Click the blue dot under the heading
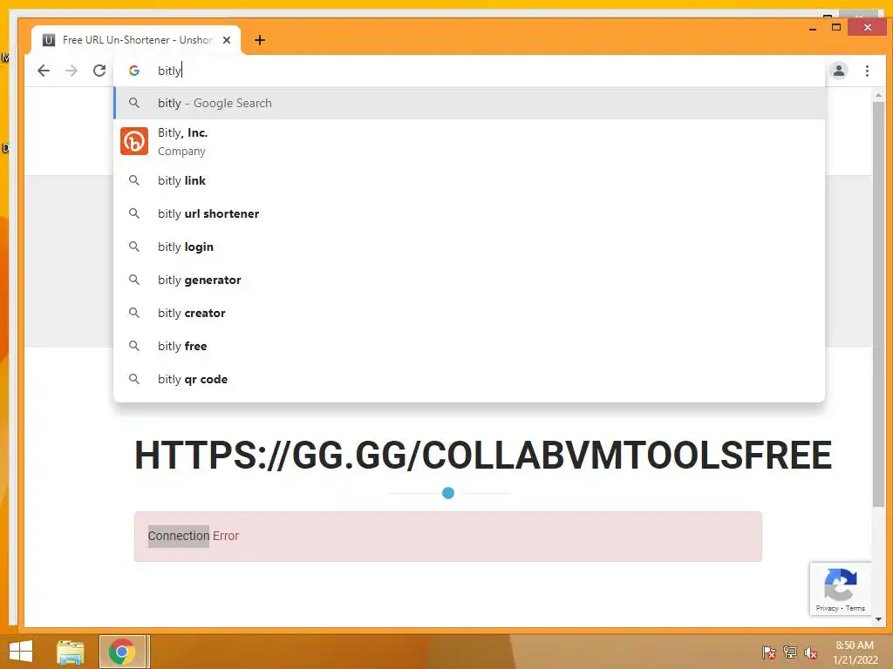This screenshot has width=893, height=669. tap(448, 493)
